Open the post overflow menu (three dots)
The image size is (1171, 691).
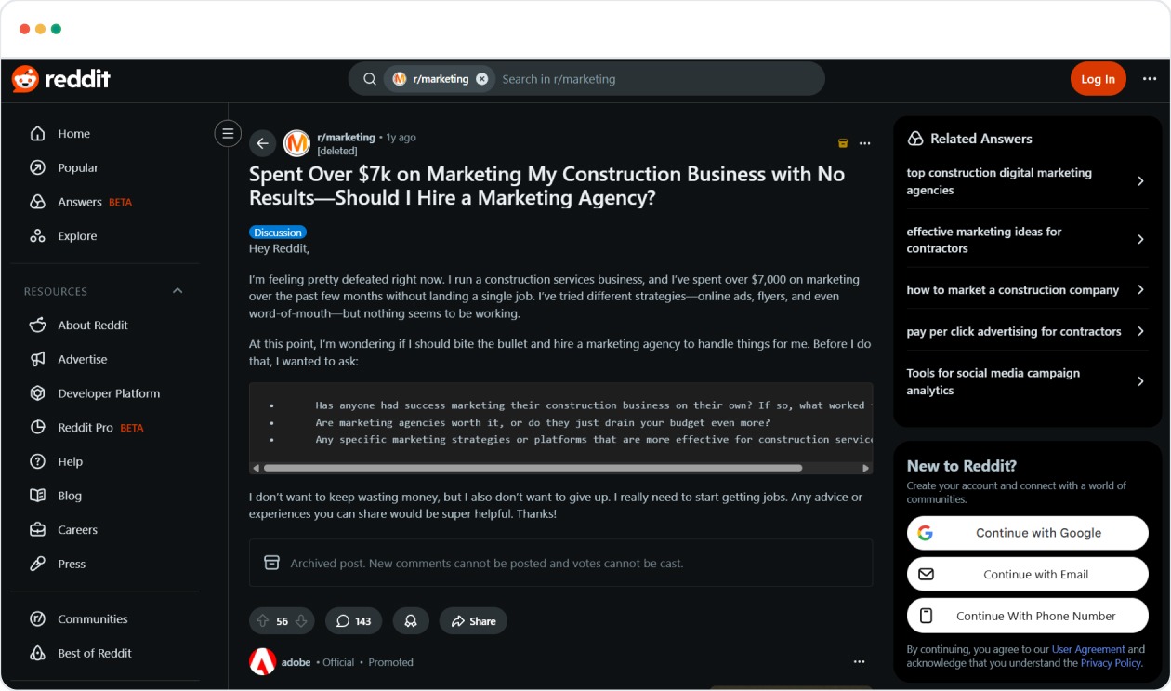pos(864,142)
